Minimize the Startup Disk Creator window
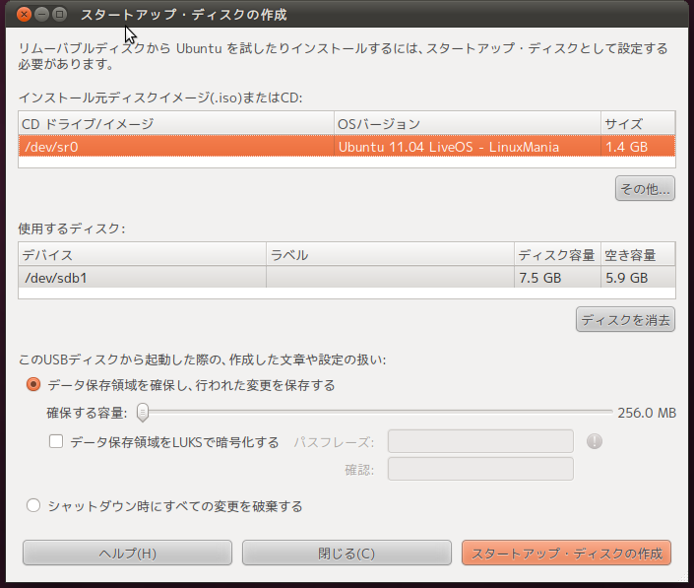This screenshot has width=694, height=588. (41, 15)
